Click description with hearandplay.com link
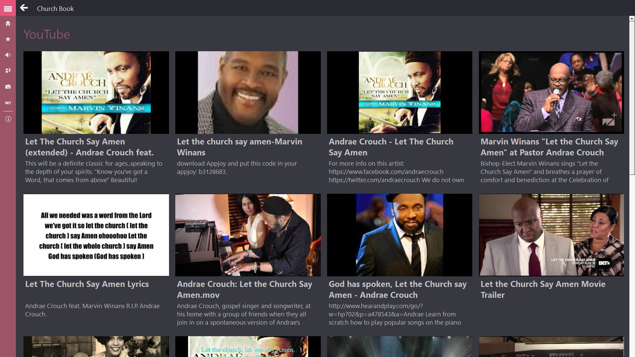The image size is (635, 357). pos(395,314)
